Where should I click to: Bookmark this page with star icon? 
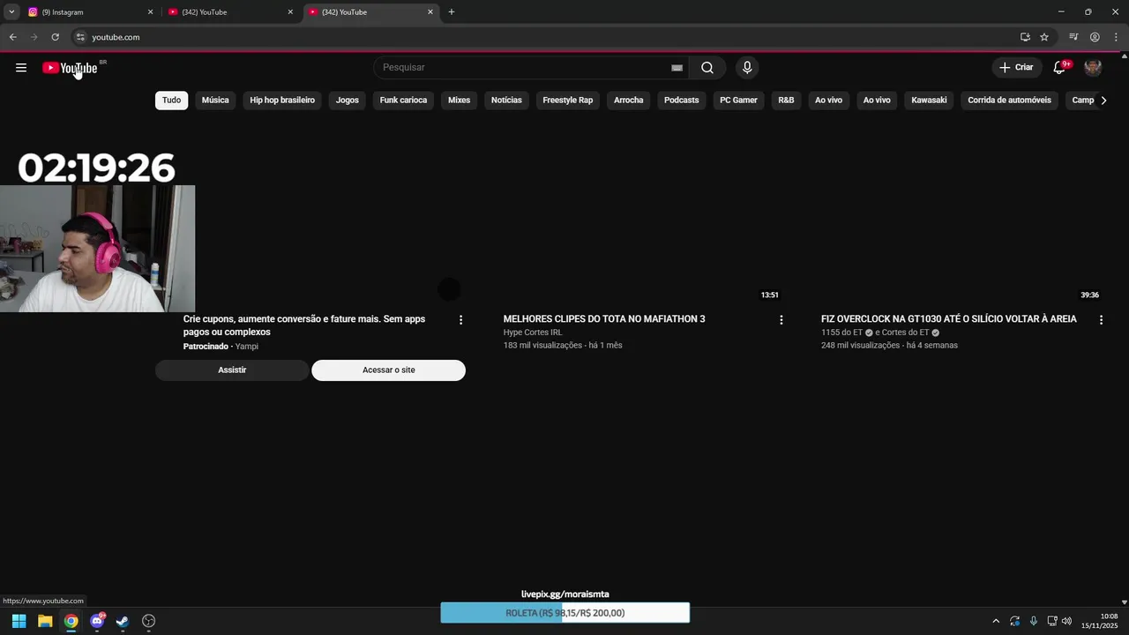(1044, 37)
